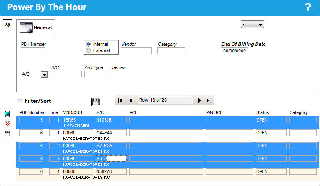Screen dimensions: 320x186
Task: Select the External radio button
Action: click(x=88, y=50)
